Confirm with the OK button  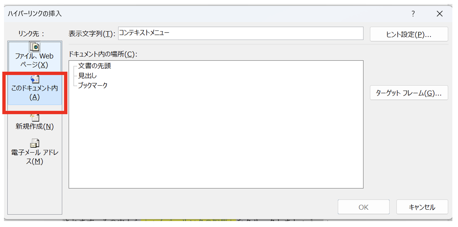pyautogui.click(x=363, y=207)
